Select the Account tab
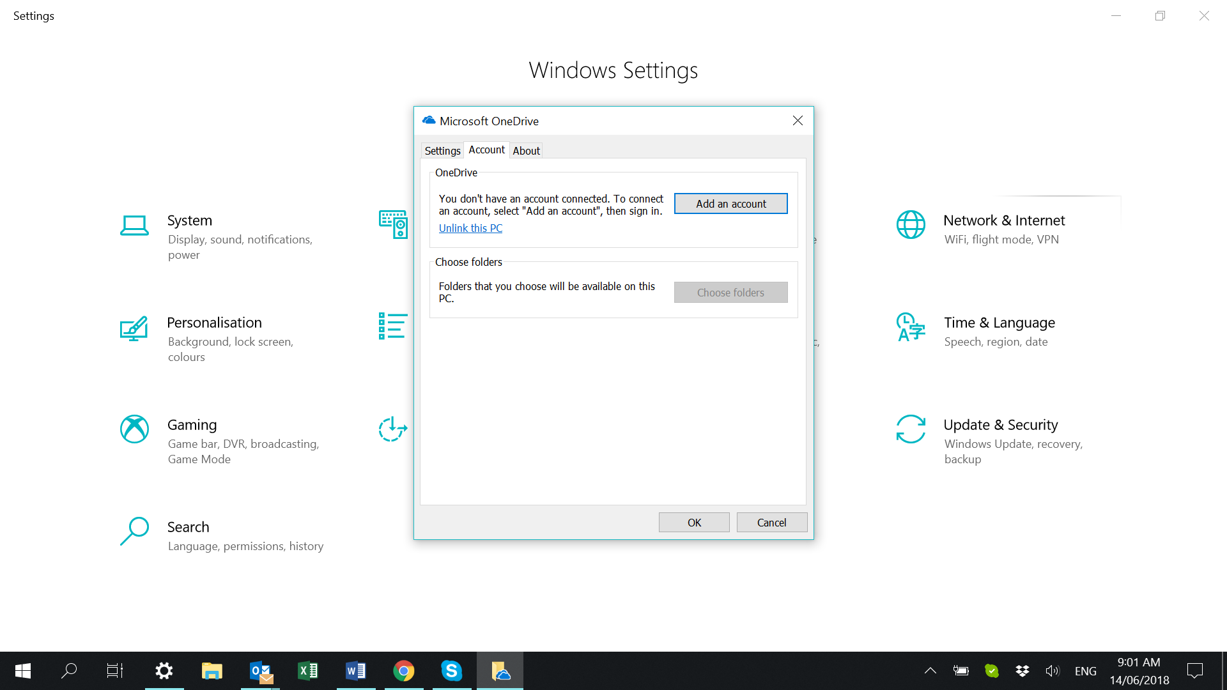Screen dimensions: 1227x690 pyautogui.click(x=486, y=149)
